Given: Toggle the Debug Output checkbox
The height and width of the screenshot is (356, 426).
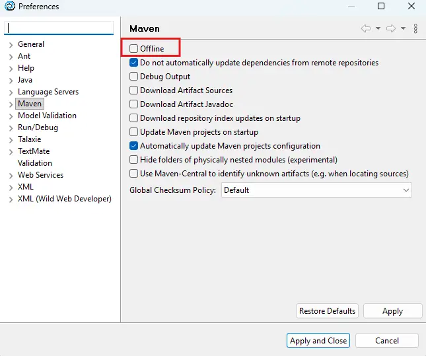Looking at the screenshot, I should tap(134, 77).
